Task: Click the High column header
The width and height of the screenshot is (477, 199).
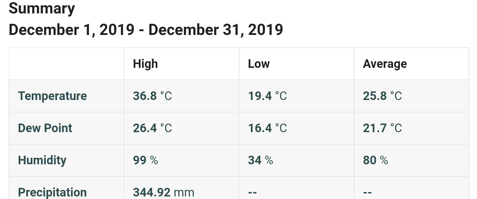Action: pos(145,64)
